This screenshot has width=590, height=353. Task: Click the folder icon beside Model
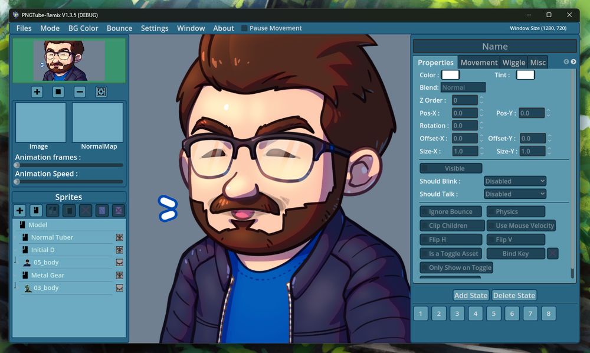22,225
